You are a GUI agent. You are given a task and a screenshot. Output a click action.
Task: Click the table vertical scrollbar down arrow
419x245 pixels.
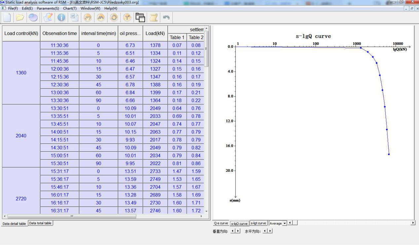pos(207,211)
